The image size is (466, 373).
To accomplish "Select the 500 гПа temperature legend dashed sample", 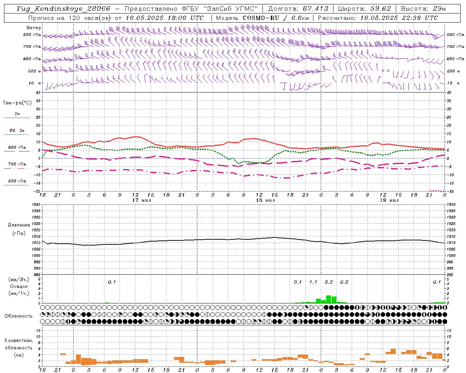I will [x=16, y=185].
